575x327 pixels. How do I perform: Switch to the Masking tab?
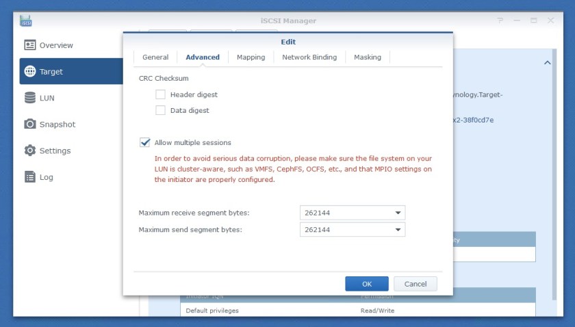tap(368, 57)
